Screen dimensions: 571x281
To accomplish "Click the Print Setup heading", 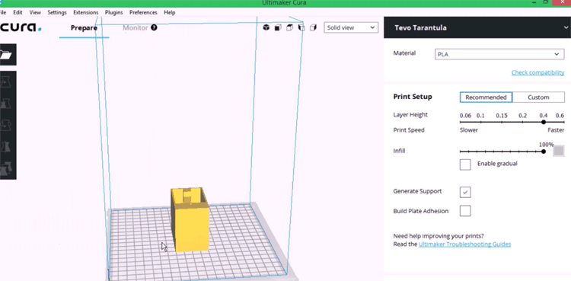I will tap(413, 97).
